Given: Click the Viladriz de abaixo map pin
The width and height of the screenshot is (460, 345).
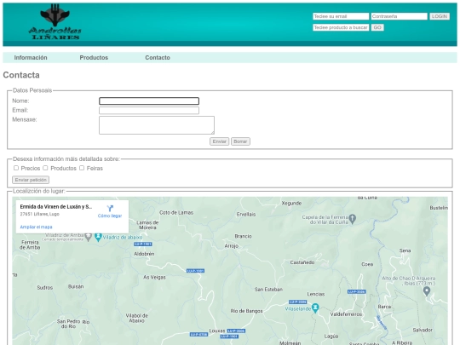Looking at the screenshot, I should click(98, 237).
